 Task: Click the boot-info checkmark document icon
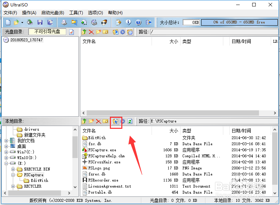coord(72,32)
